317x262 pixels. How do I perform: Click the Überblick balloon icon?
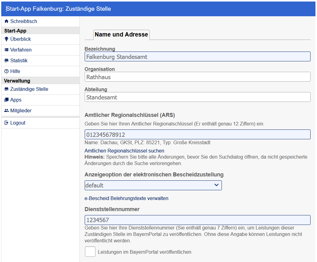6,39
